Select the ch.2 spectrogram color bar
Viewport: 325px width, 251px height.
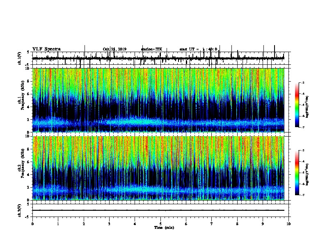tap(297, 173)
